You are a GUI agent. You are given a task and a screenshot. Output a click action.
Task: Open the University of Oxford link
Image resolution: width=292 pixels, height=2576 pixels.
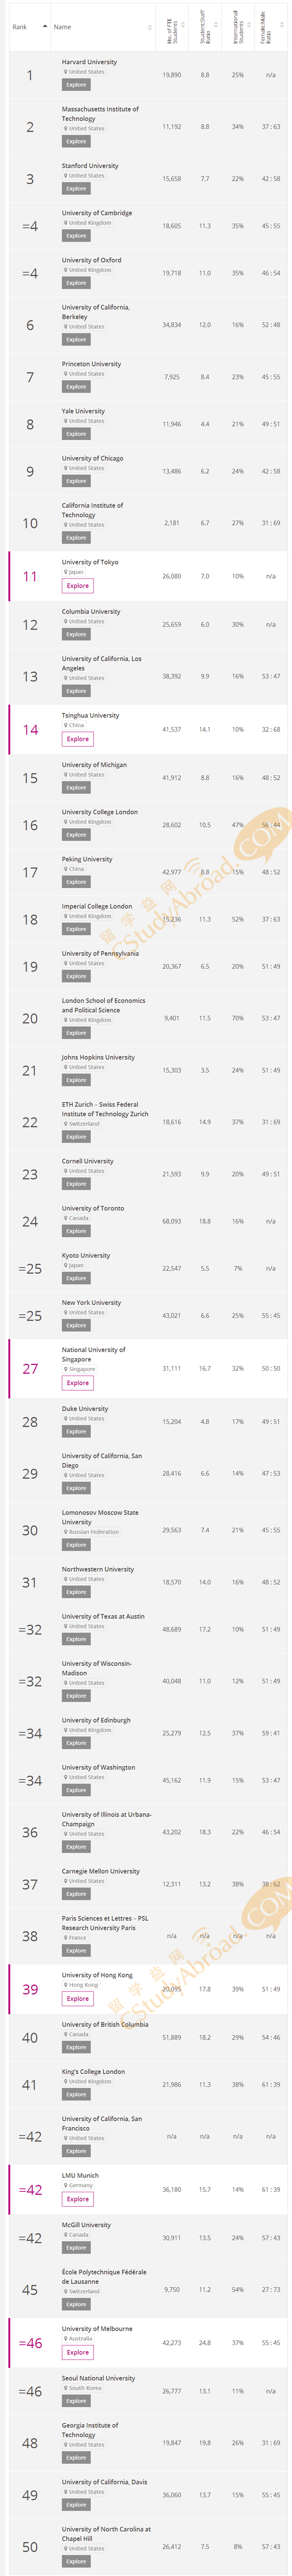tap(91, 260)
